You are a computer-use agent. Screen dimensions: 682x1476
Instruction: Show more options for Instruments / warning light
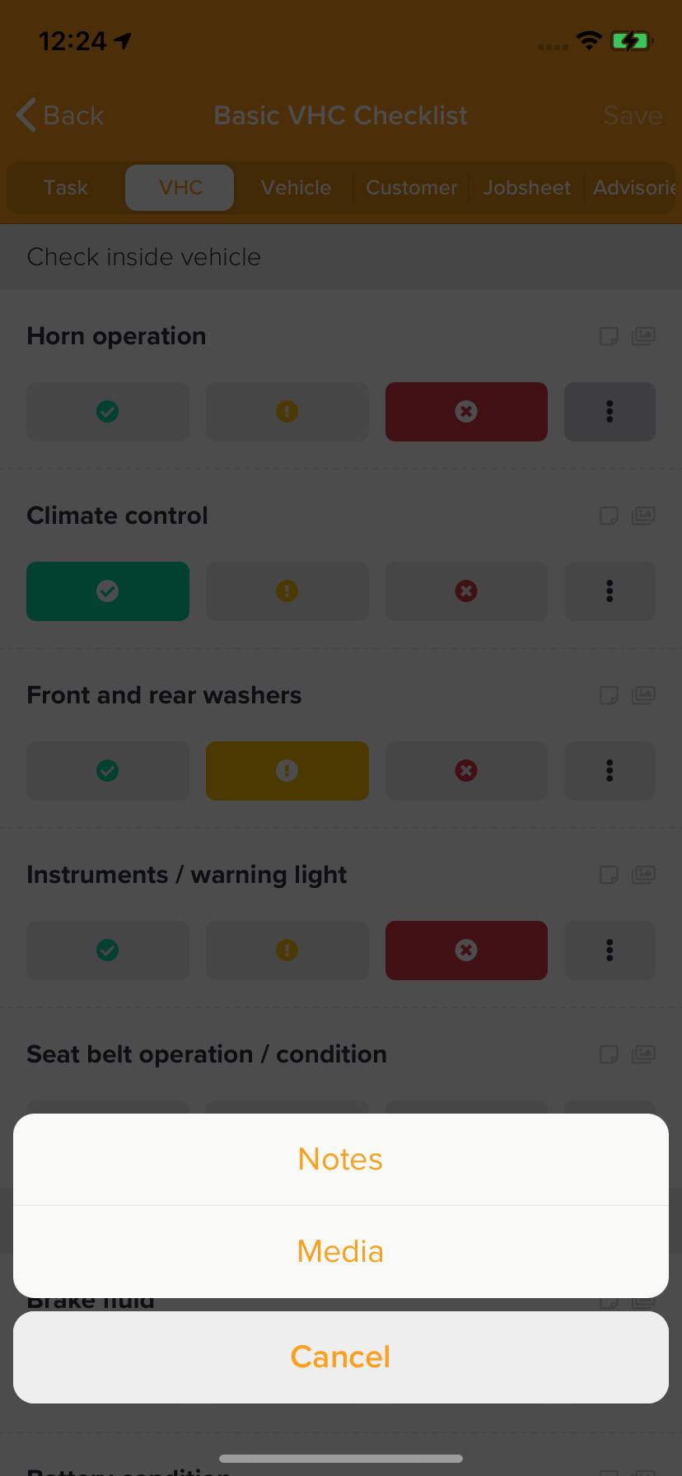tap(610, 951)
